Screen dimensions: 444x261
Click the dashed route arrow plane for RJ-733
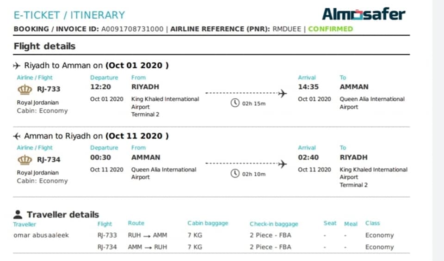click(x=282, y=93)
